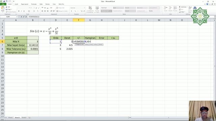Select the row 6 header
This screenshot has height=121, width=216.
click(x=2, y=41)
